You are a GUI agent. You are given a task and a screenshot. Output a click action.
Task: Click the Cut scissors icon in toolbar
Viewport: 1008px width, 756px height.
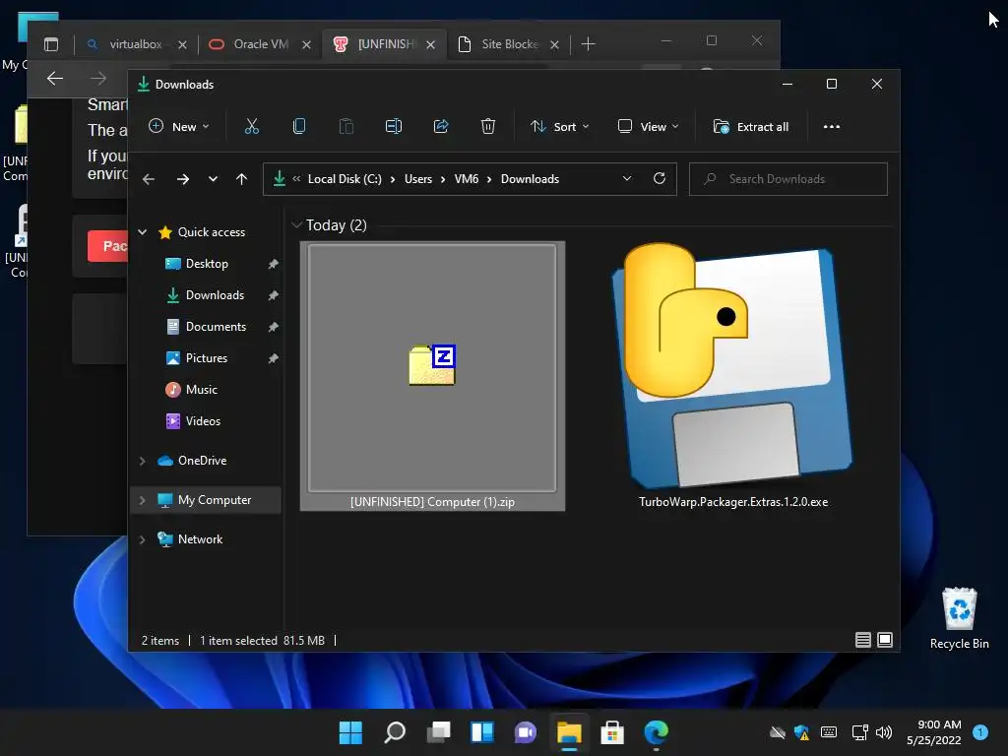[x=251, y=127]
